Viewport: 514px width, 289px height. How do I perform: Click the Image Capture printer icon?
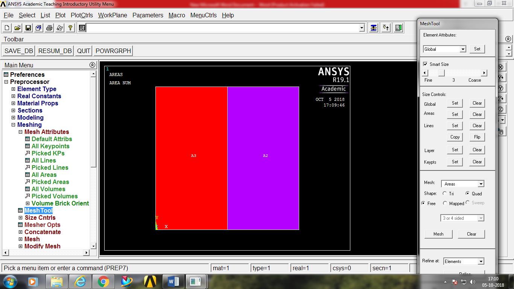(49, 28)
